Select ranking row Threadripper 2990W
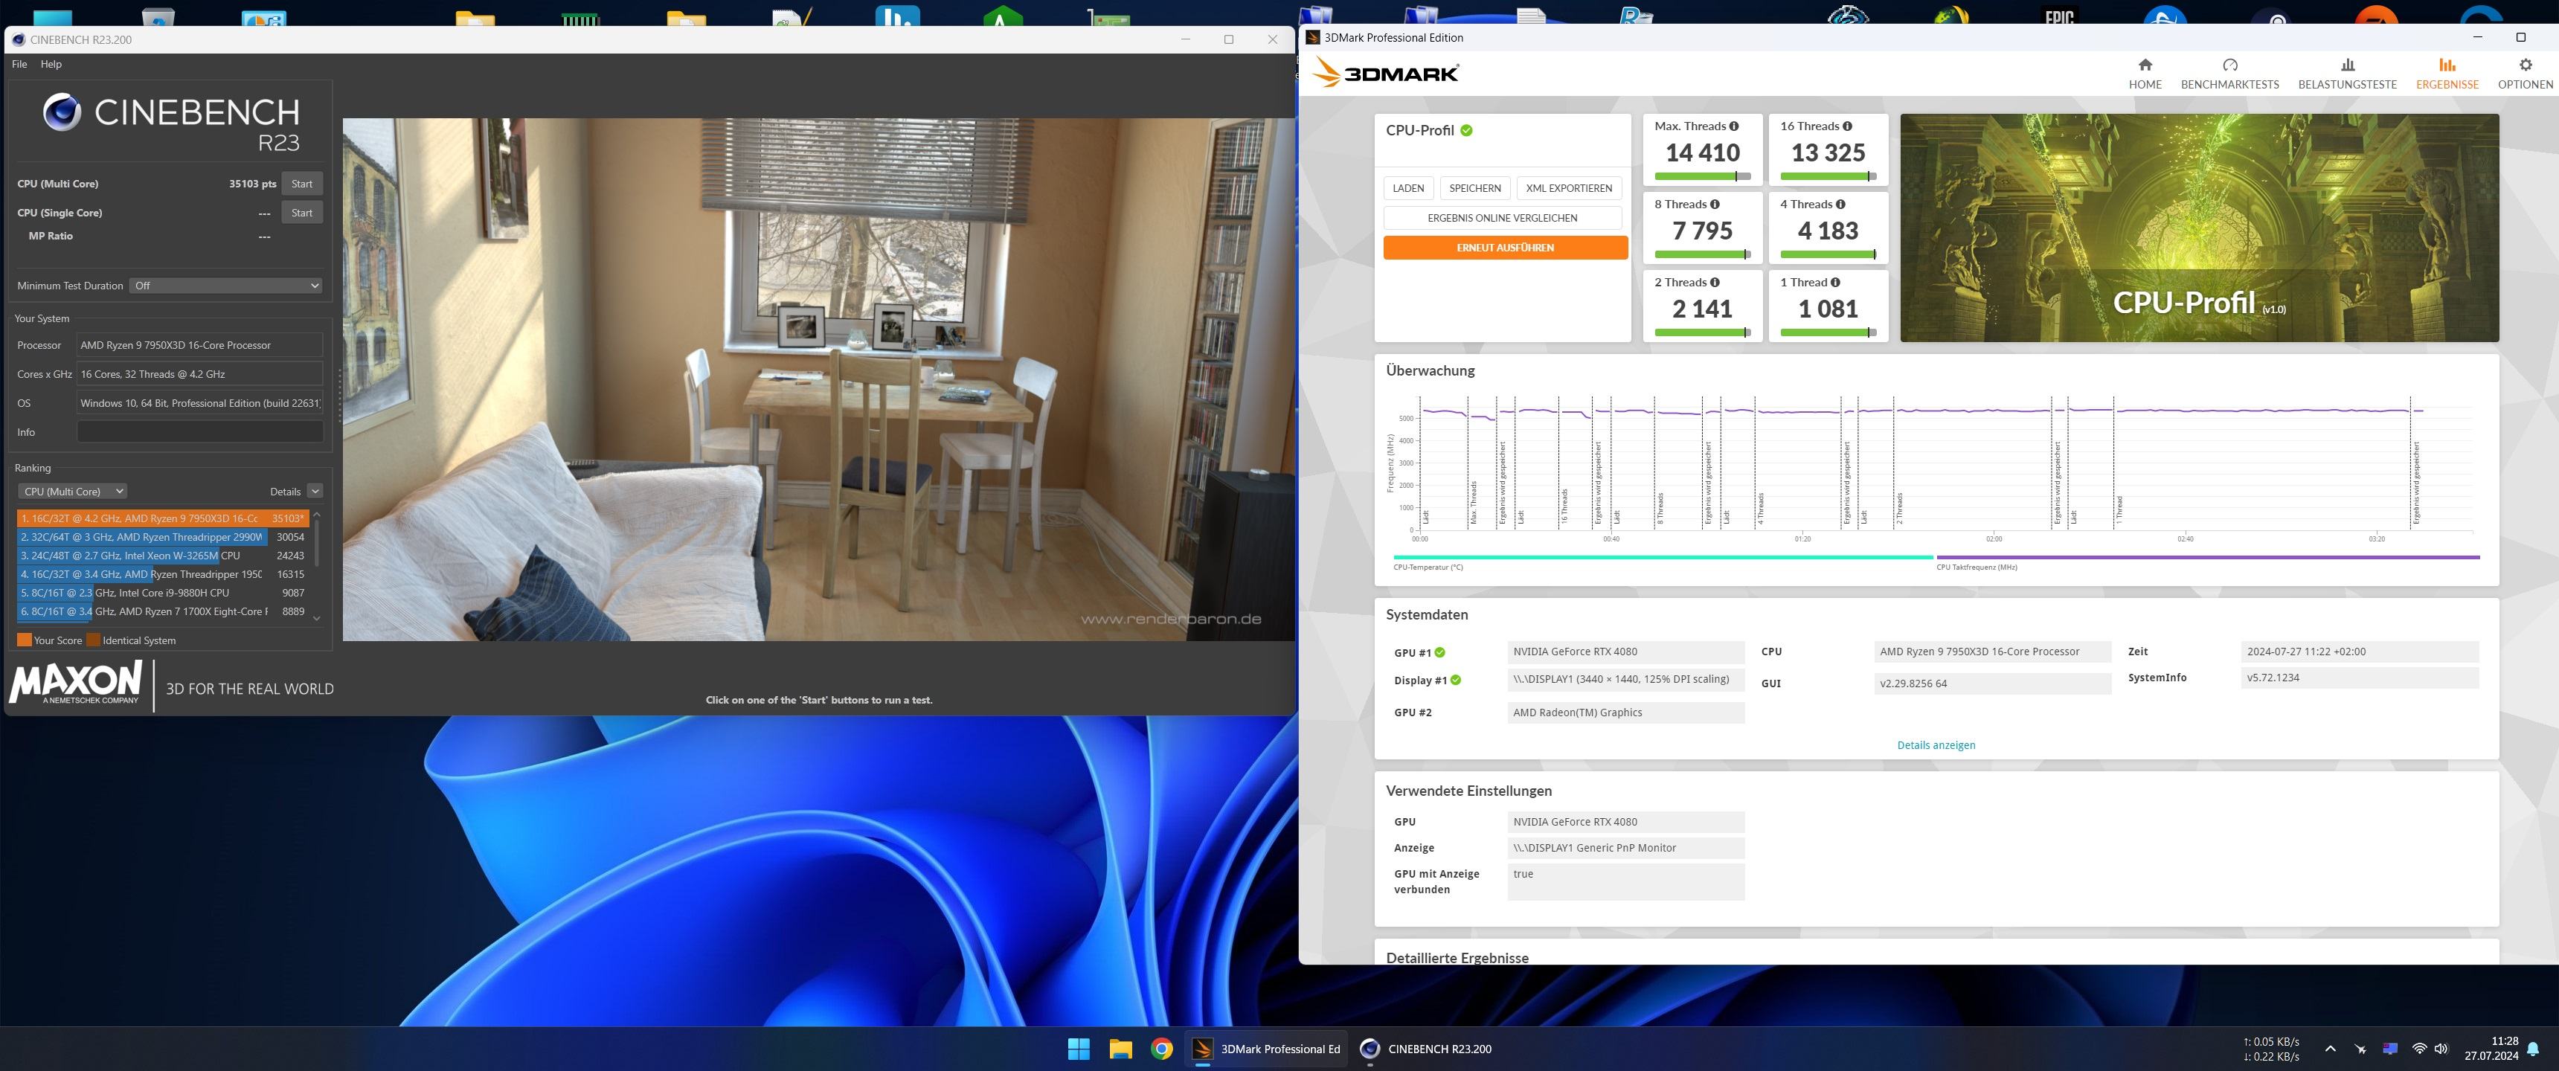Image resolution: width=2559 pixels, height=1071 pixels. point(163,538)
